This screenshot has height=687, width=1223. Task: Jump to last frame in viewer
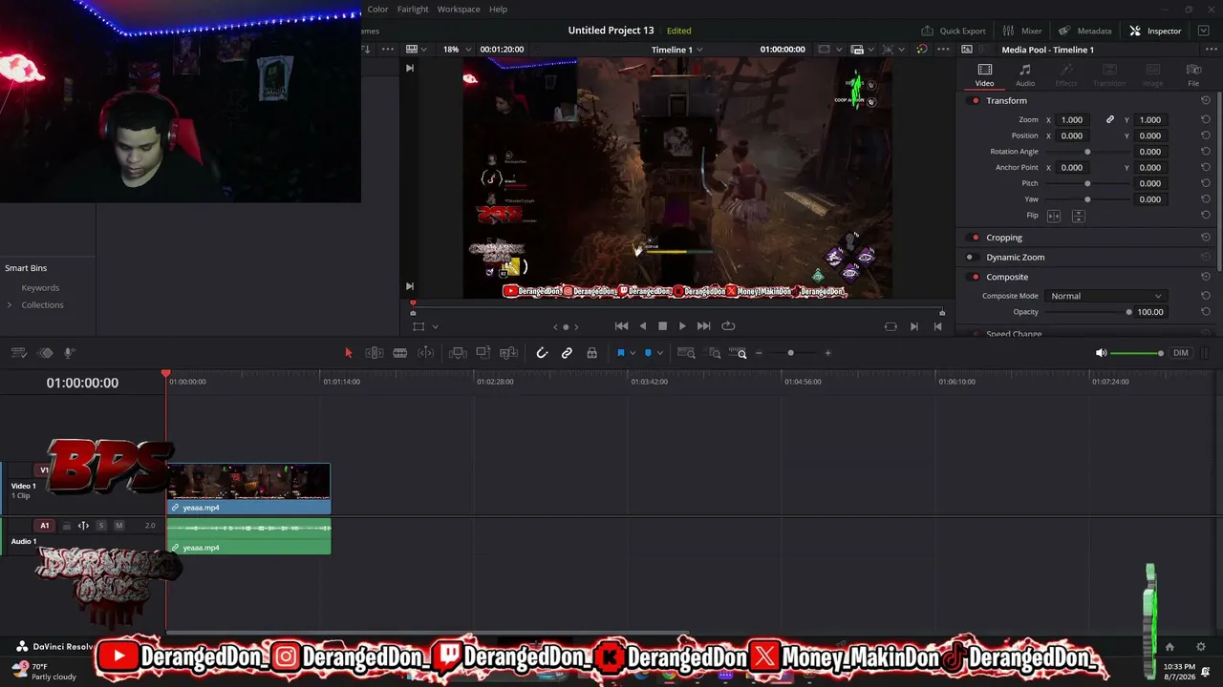click(x=704, y=326)
